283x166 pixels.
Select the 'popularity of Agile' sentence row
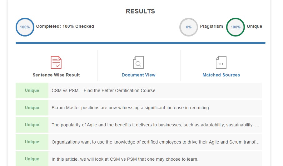point(155,125)
